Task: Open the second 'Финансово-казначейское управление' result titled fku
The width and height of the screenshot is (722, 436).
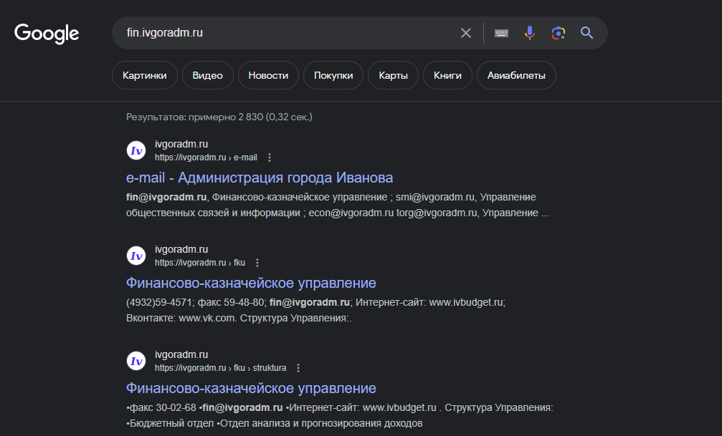Action: (251, 283)
